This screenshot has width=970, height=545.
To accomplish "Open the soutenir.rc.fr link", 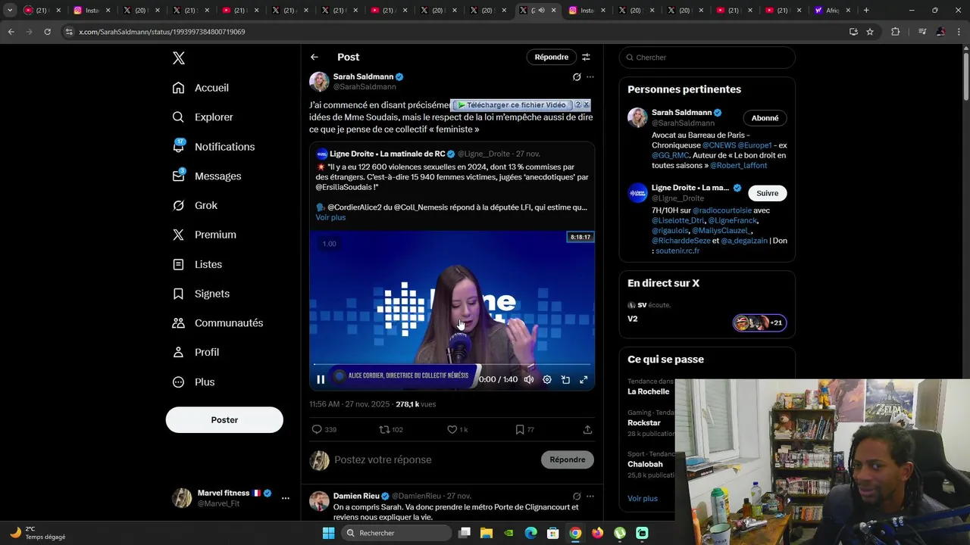I will click(677, 251).
